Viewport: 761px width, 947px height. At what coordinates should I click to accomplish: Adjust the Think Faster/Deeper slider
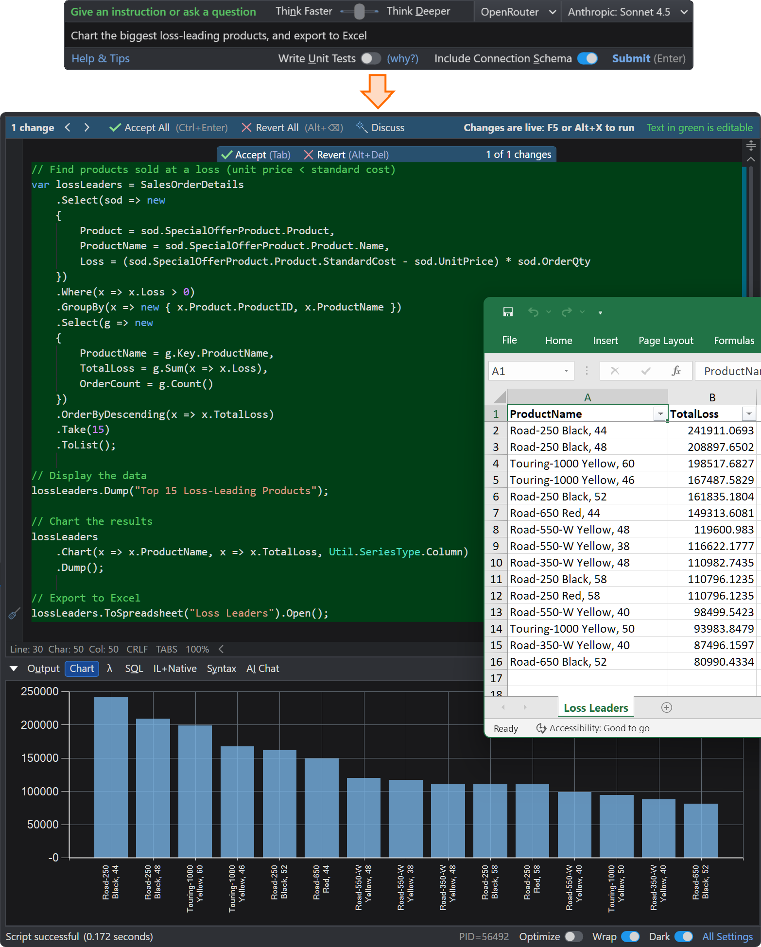359,12
